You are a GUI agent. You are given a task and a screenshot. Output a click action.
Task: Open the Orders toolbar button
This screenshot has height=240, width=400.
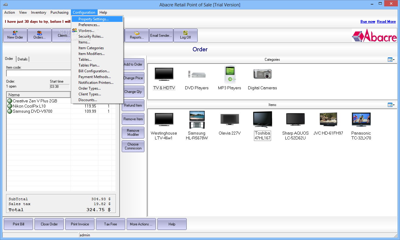[40, 35]
